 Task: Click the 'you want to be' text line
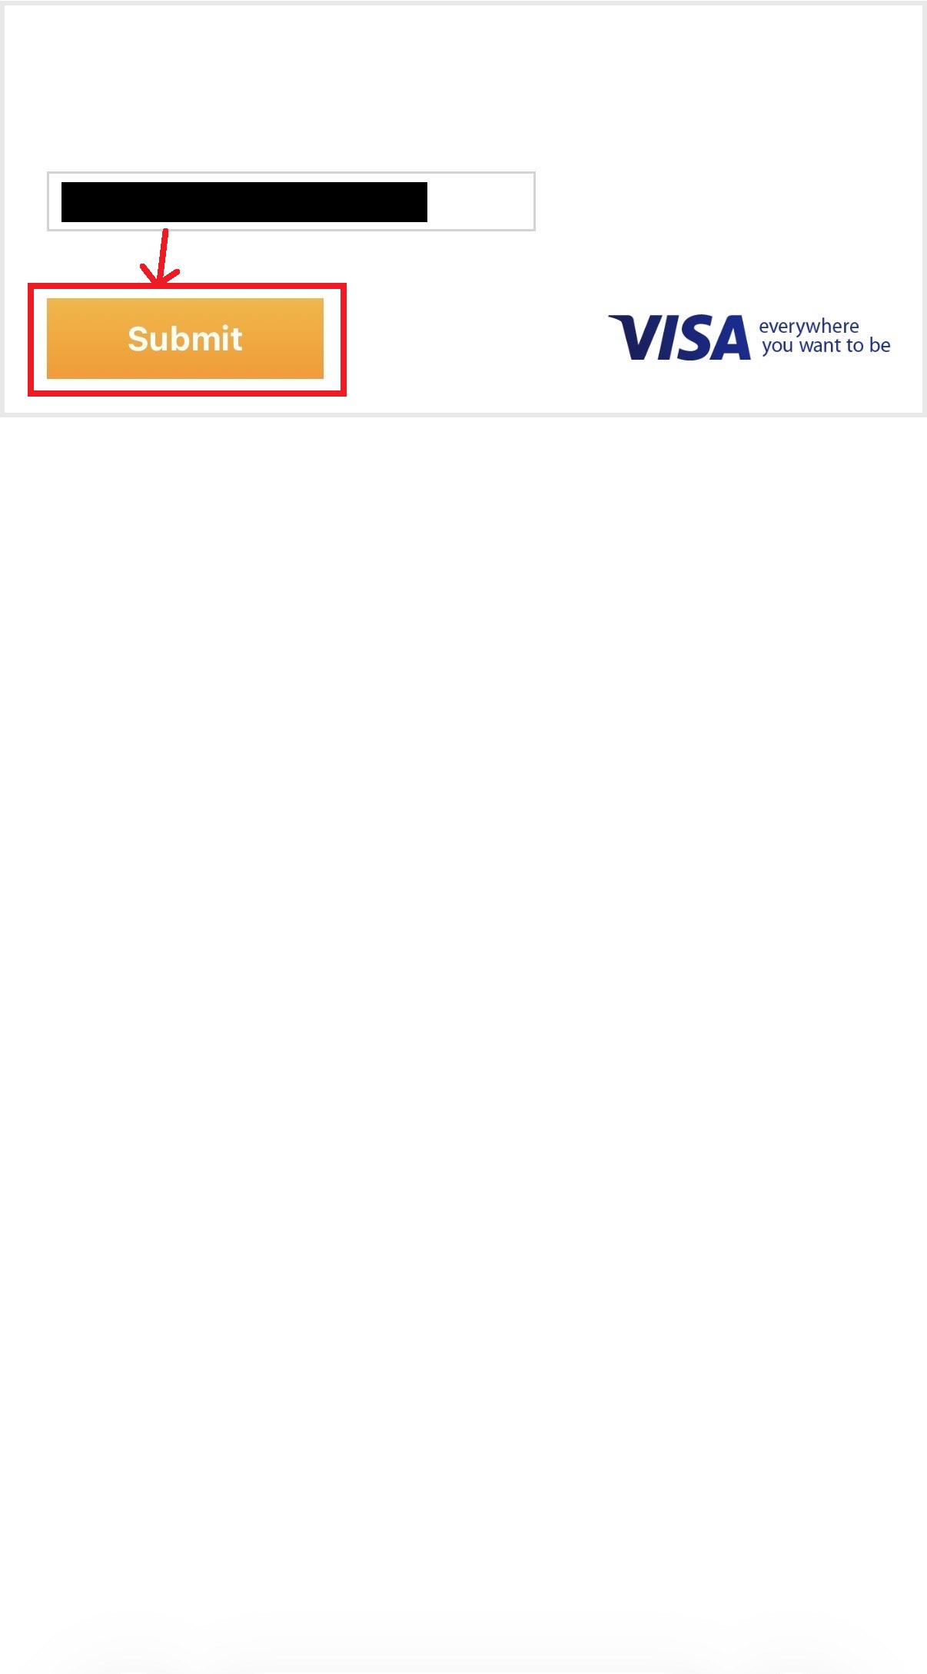tap(826, 346)
